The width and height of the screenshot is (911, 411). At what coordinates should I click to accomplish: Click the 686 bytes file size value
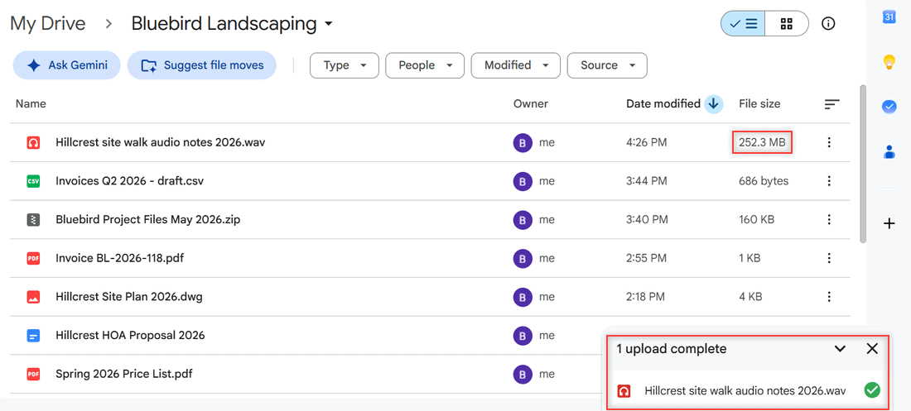(764, 181)
